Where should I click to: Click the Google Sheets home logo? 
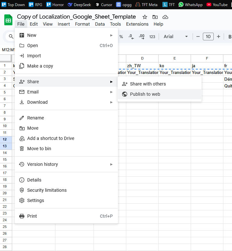coord(8,20)
